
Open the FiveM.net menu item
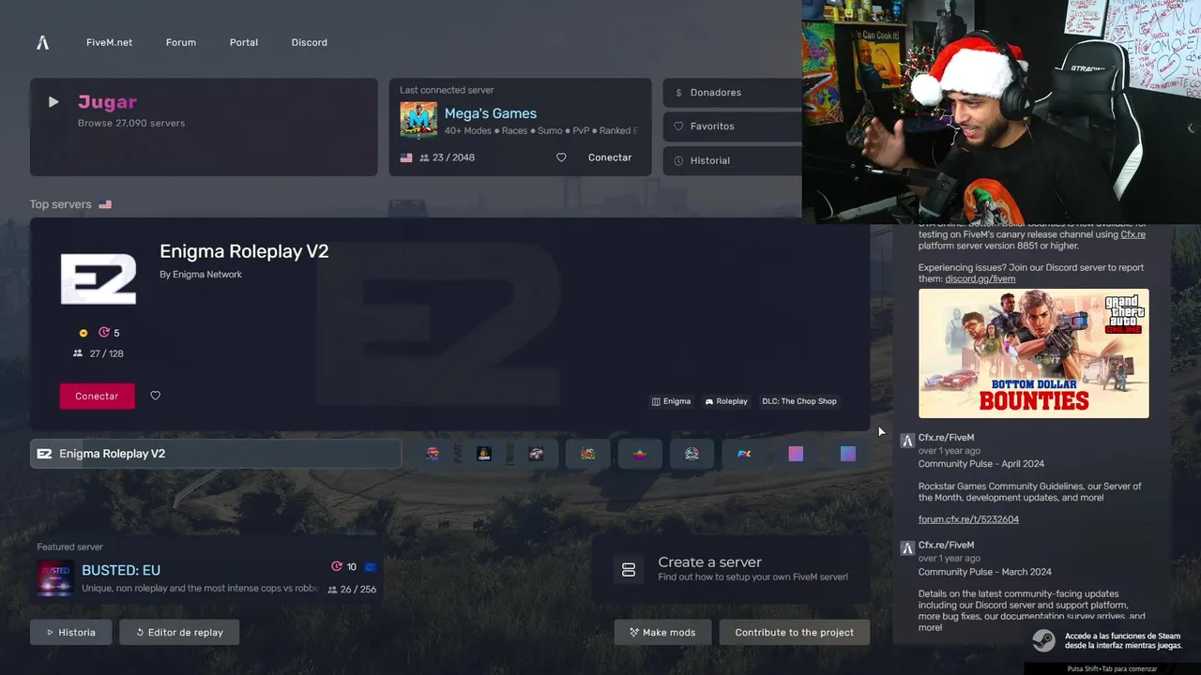coord(109,42)
